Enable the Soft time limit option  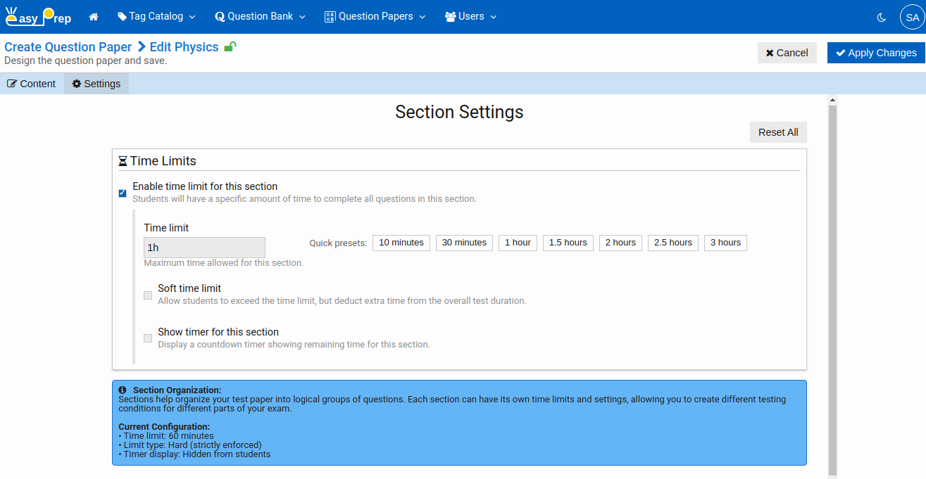click(147, 295)
